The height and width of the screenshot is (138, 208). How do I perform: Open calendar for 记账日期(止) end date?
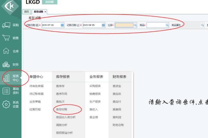[103, 25]
